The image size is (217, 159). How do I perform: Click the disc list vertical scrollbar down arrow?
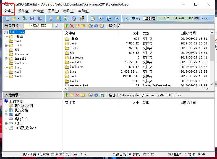212,84
